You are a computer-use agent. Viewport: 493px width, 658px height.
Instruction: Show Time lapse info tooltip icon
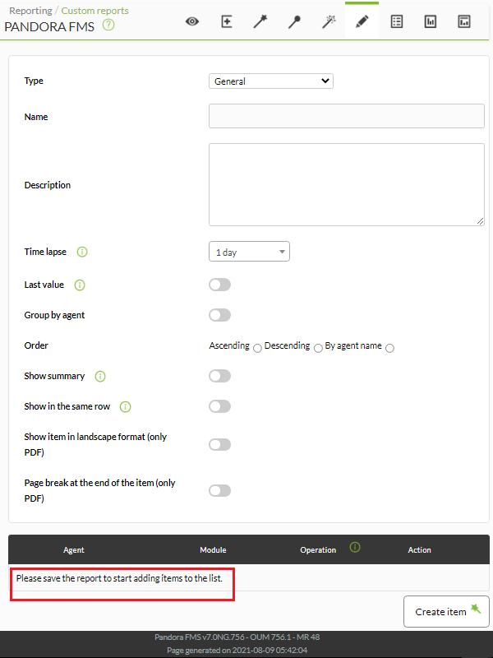point(82,252)
